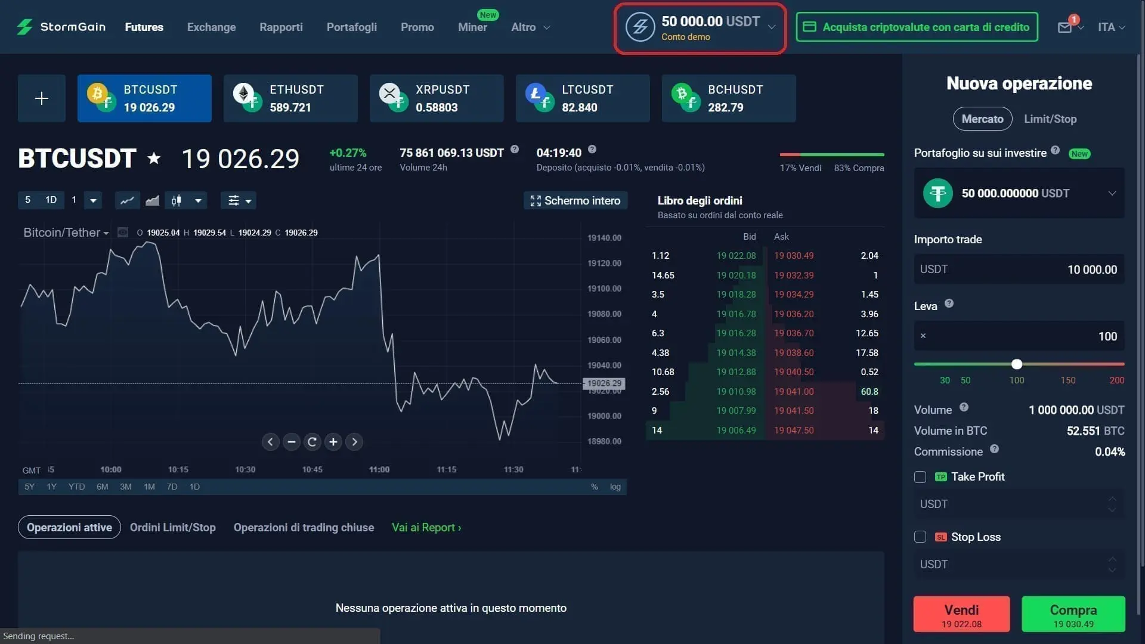Expand the Altro navigation dropdown
This screenshot has width=1145, height=644.
click(530, 27)
